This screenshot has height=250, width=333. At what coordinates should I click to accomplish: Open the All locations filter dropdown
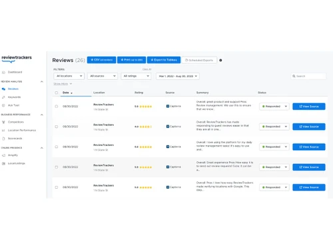[69, 76]
